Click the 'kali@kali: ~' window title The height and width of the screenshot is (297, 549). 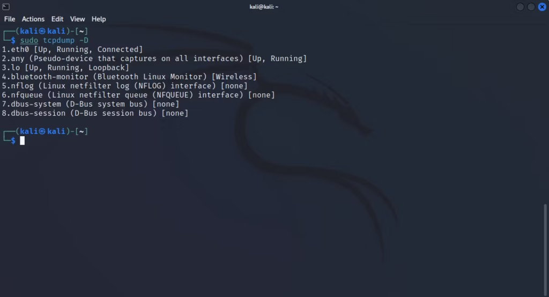click(264, 6)
